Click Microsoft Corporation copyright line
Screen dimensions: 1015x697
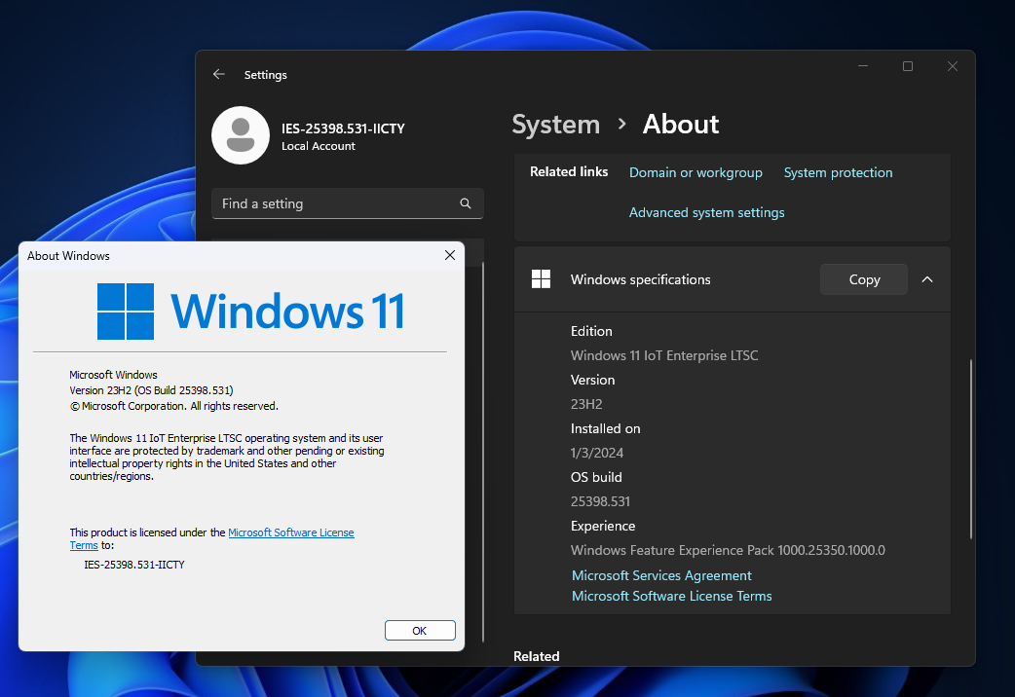click(x=173, y=406)
